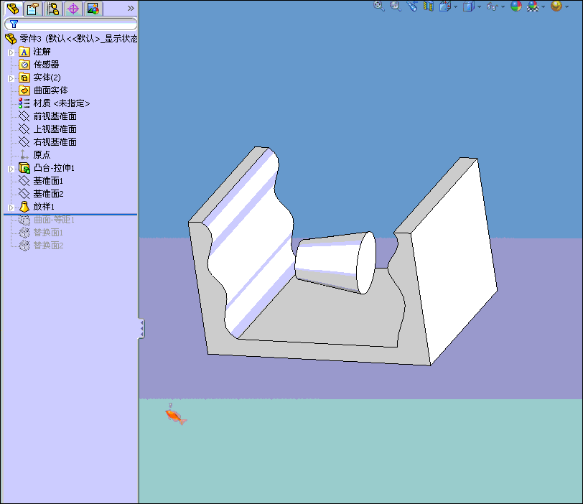Expand the 放样1 loft feature

click(x=11, y=207)
